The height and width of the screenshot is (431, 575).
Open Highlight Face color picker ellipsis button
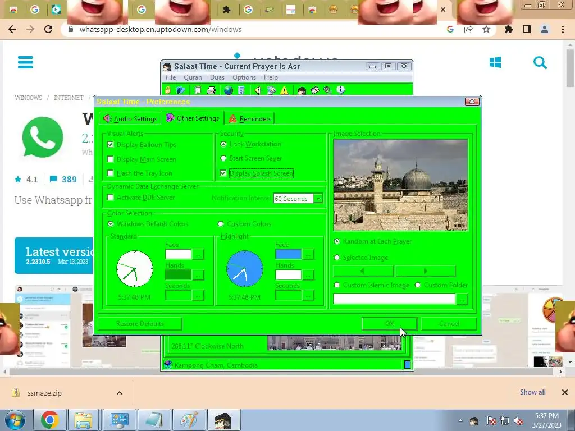click(308, 254)
